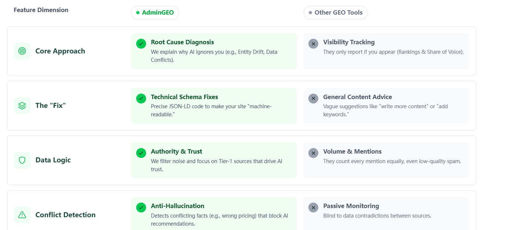This screenshot has width=518, height=230.
Task: Click gray X icon beside General Content Advice
Action: pos(313,98)
